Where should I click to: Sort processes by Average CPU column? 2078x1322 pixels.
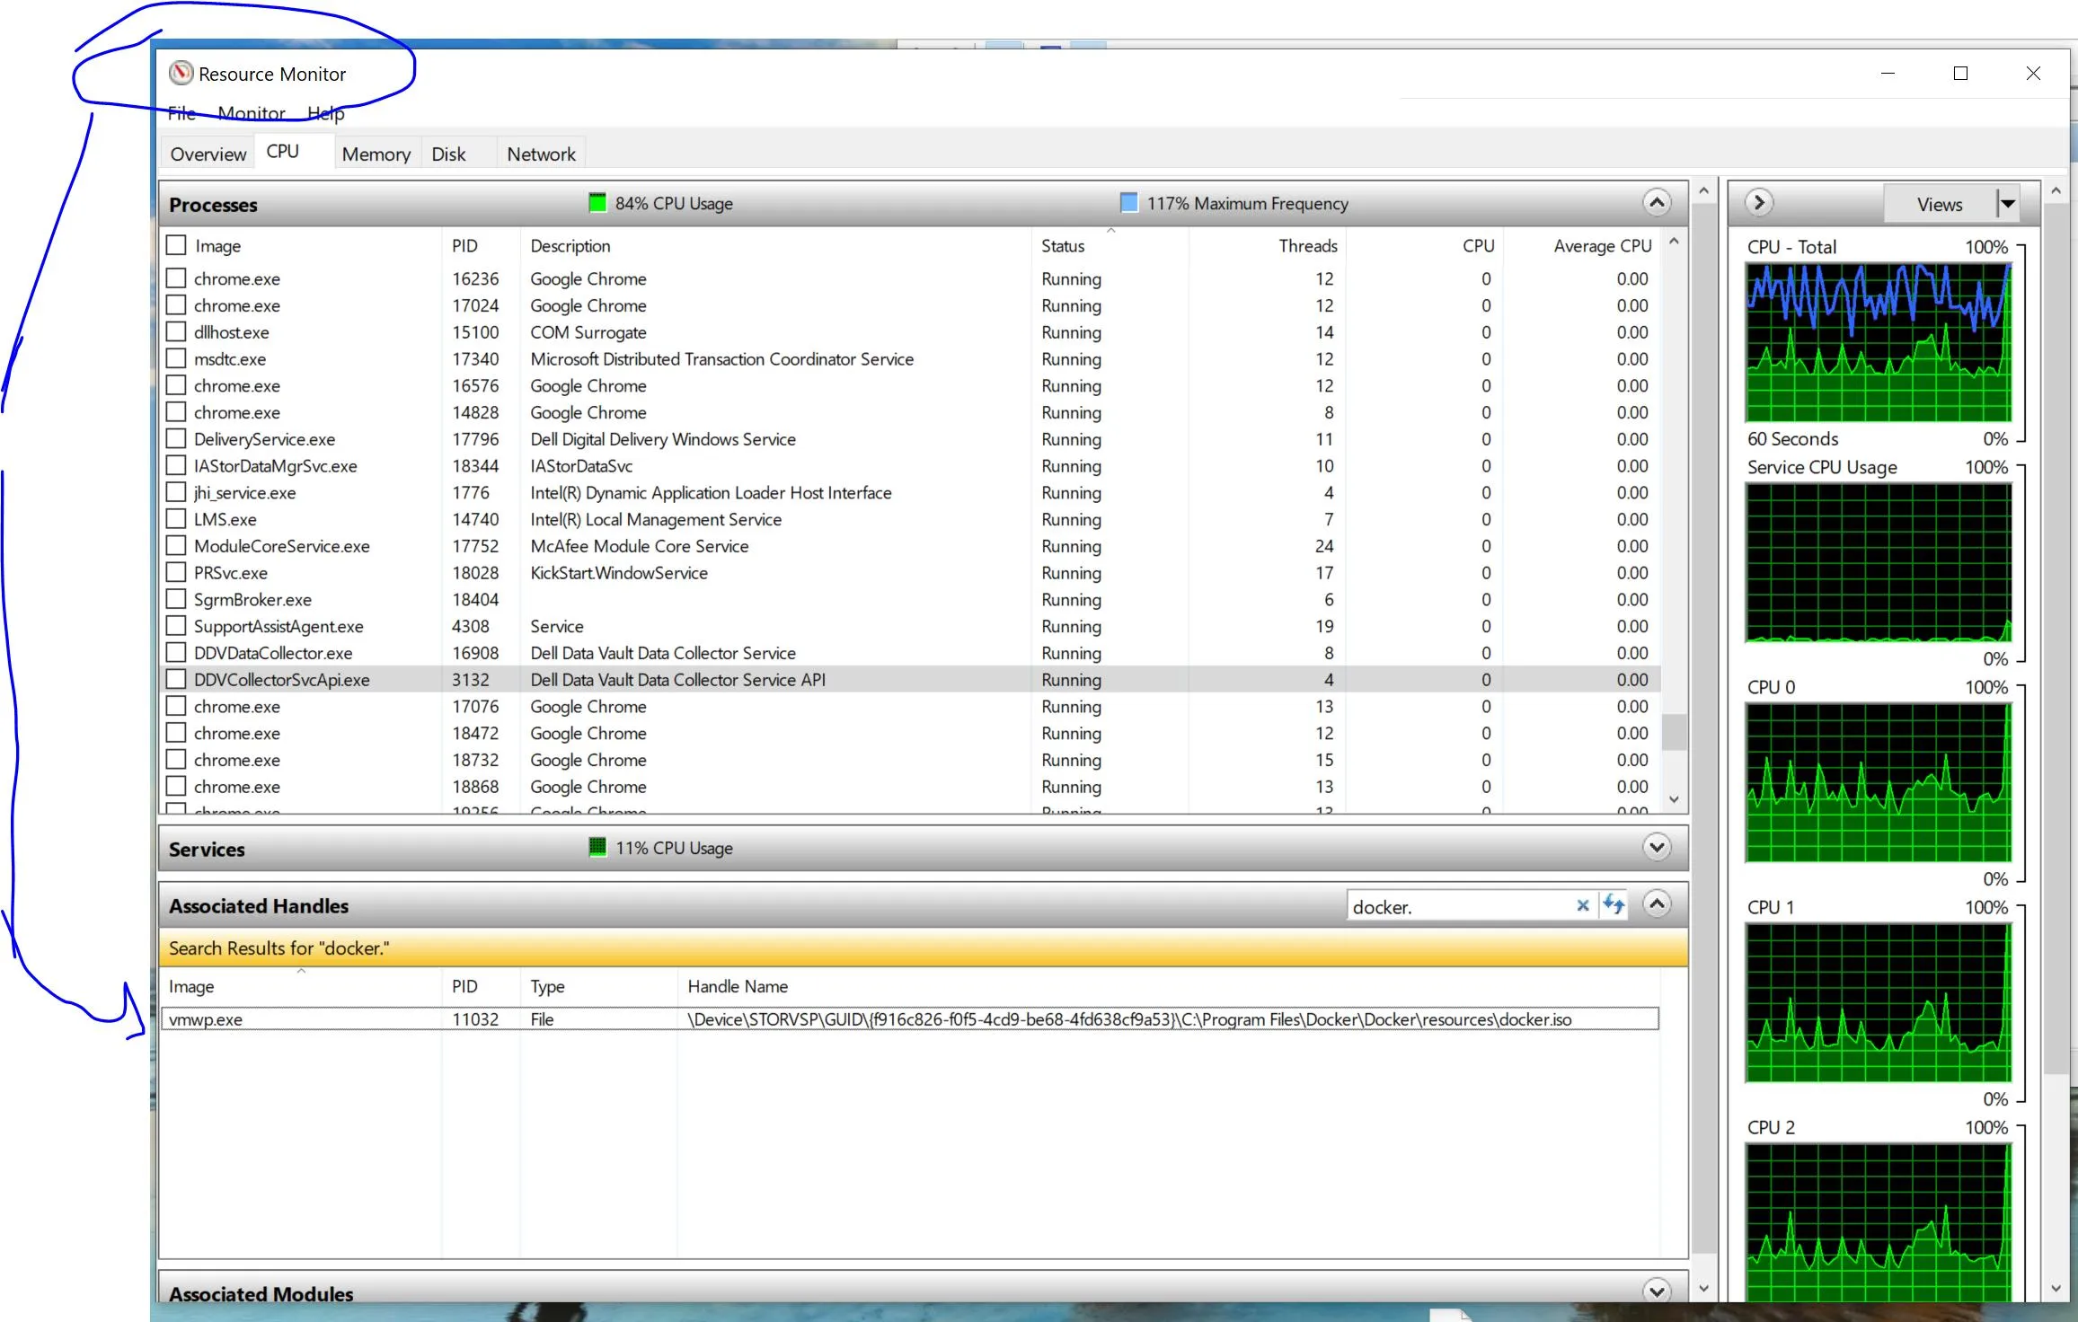tap(1602, 245)
